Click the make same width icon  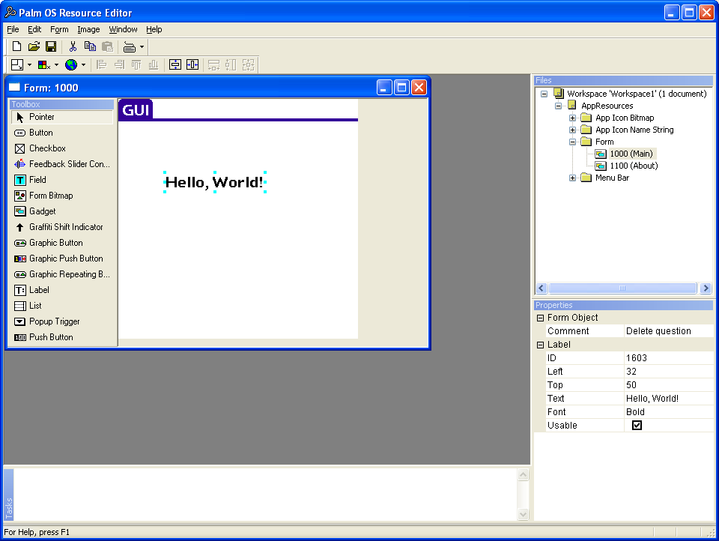tap(213, 64)
